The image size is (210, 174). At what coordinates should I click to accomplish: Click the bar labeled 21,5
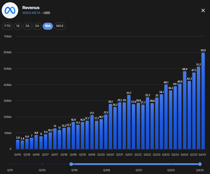[106, 132]
